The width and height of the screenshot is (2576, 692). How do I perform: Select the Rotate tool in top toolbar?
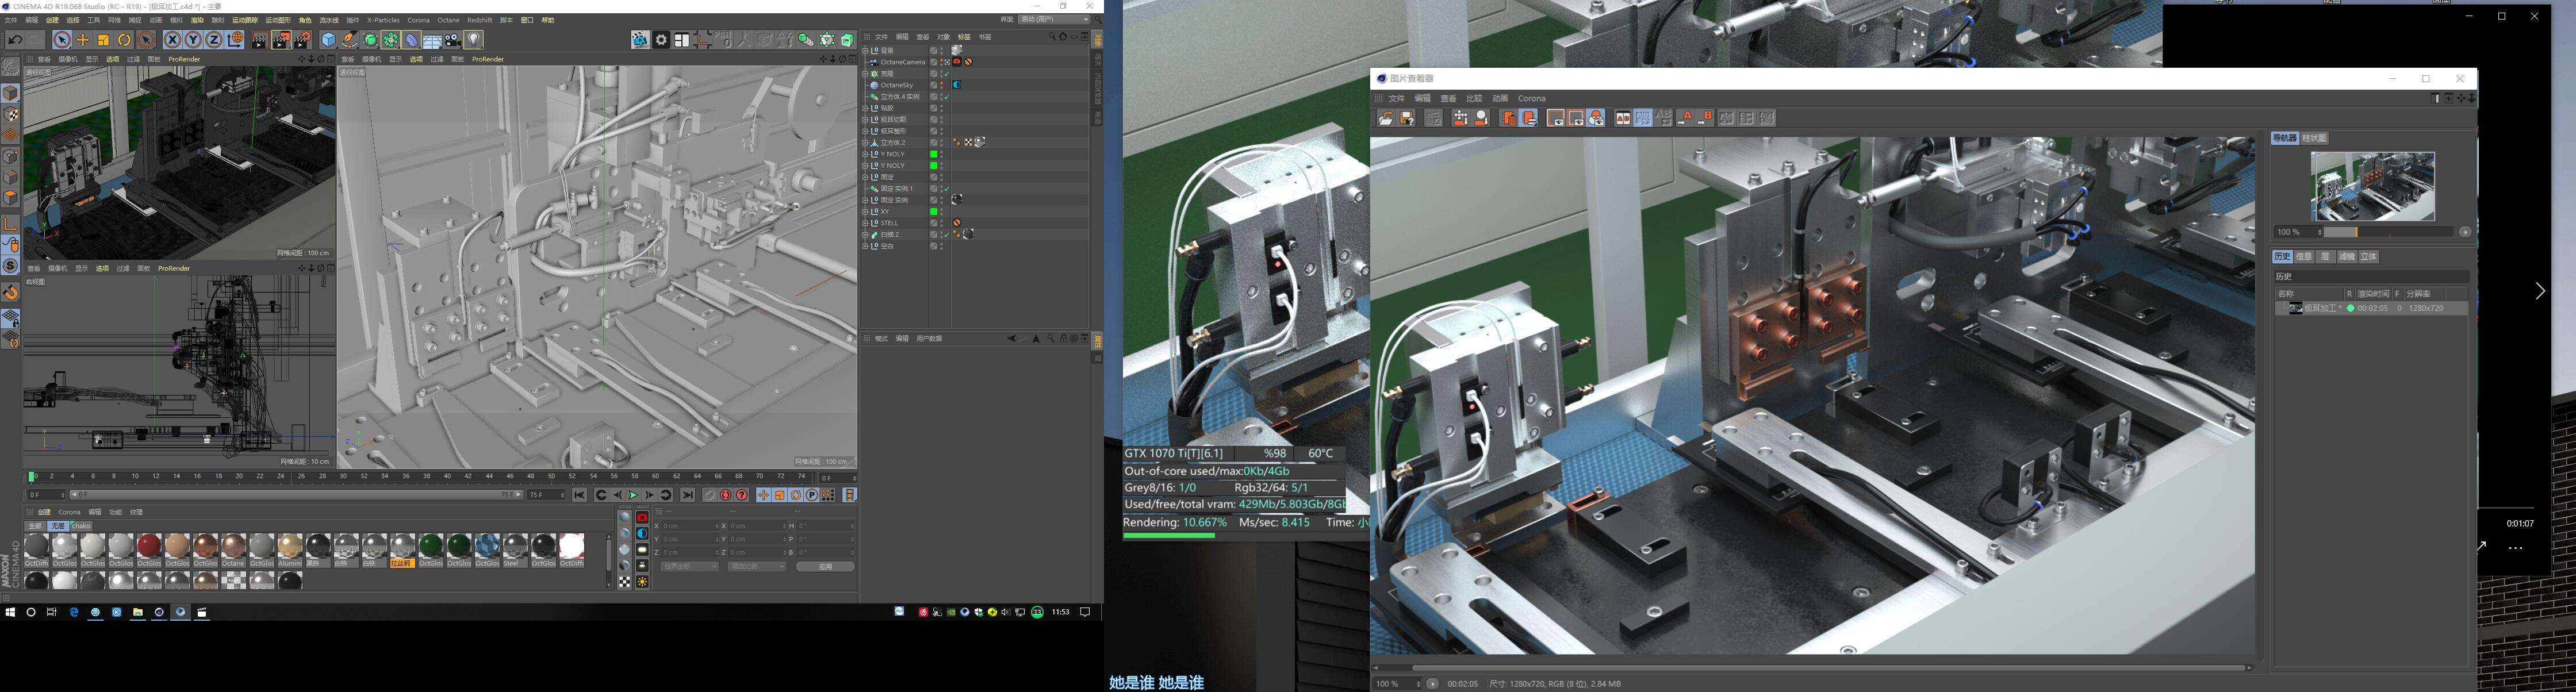[124, 40]
